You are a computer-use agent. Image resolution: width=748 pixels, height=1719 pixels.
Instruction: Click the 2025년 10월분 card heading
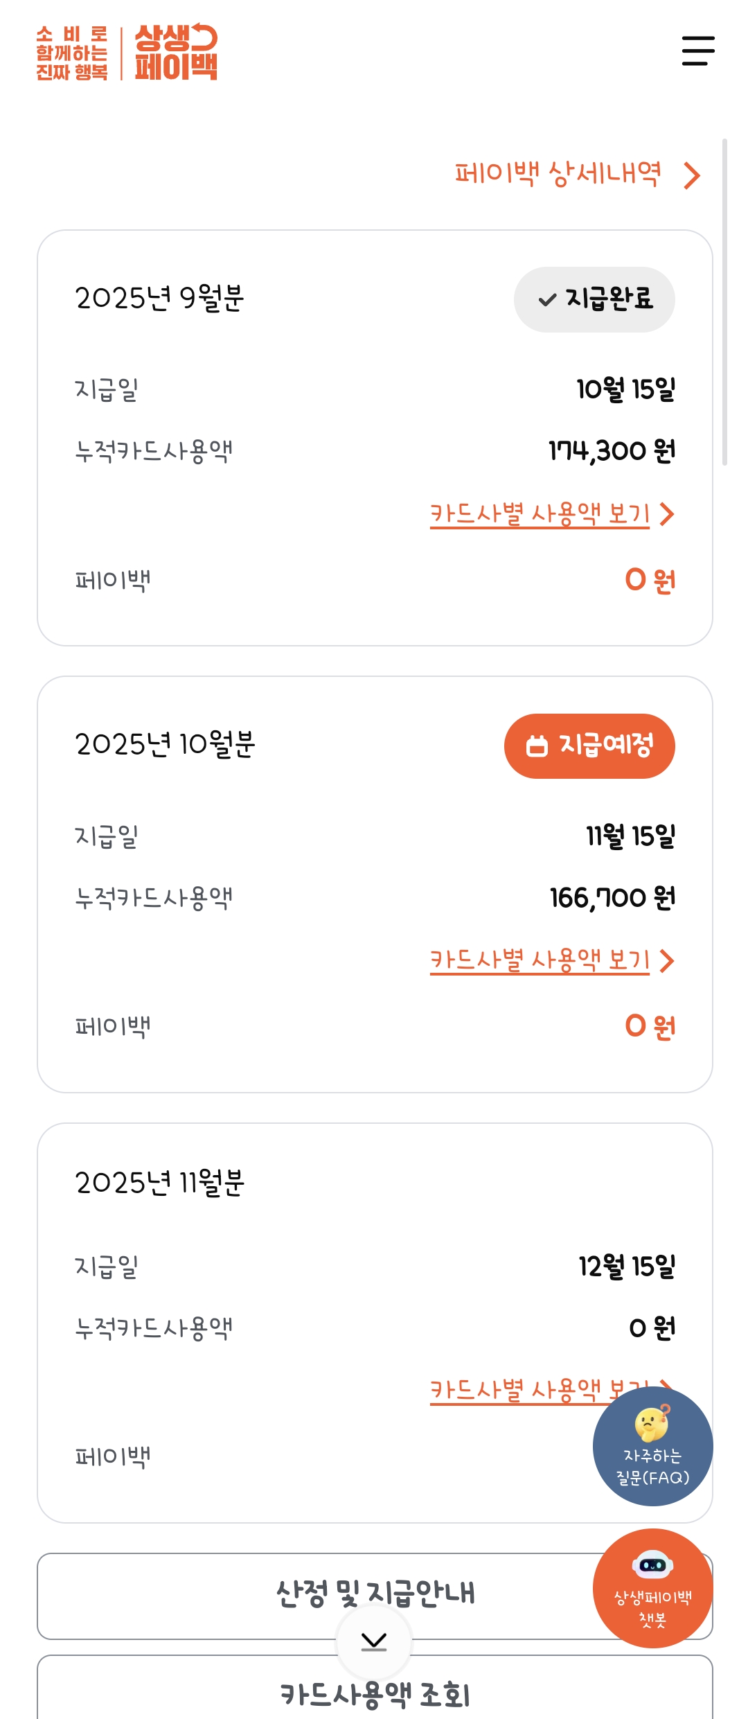pyautogui.click(x=165, y=745)
